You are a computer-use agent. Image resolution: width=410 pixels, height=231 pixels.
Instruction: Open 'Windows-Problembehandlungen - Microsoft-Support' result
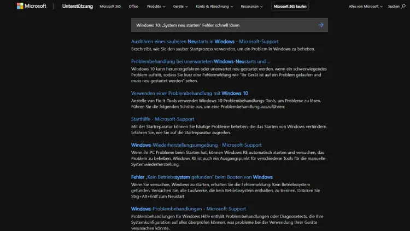tap(189, 209)
